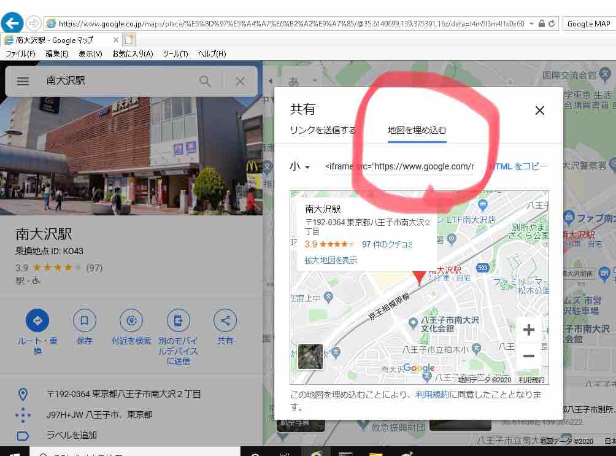Click the 共有 share icon in side panel
The image size is (616, 456).
click(x=225, y=320)
